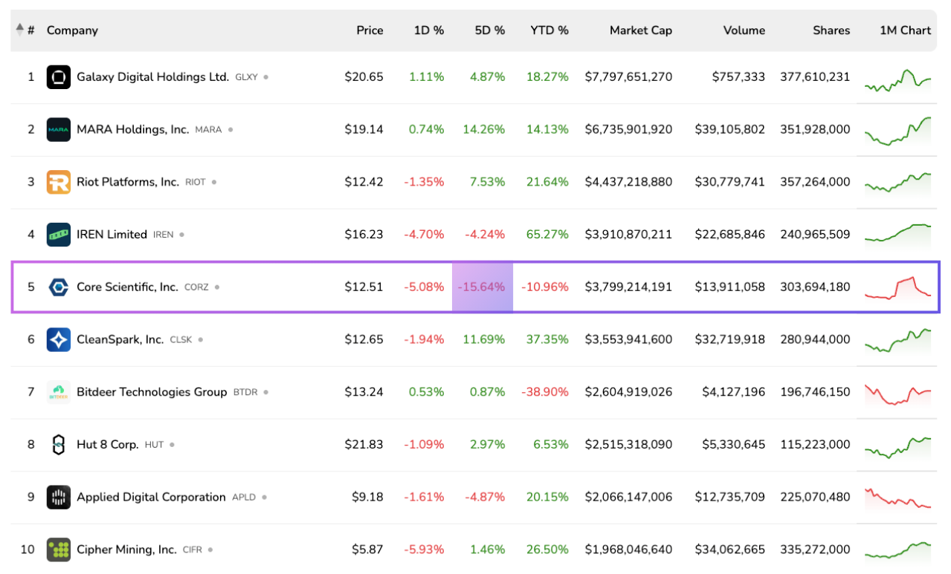The width and height of the screenshot is (951, 574).
Task: Sort by the 1D % column header
Action: [428, 30]
